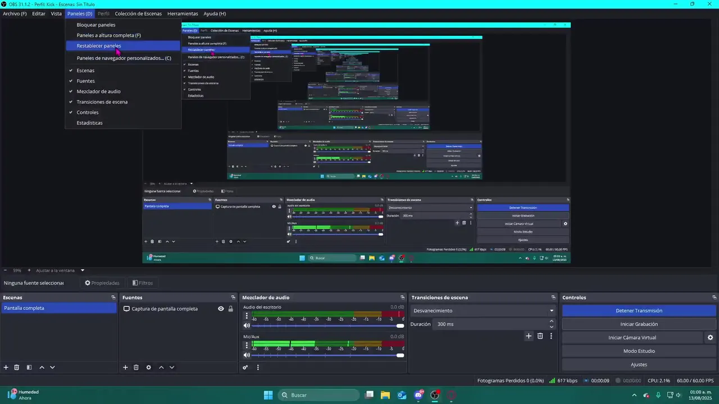This screenshot has height=404, width=719.
Task: Open Vista menu
Action: pos(56,13)
